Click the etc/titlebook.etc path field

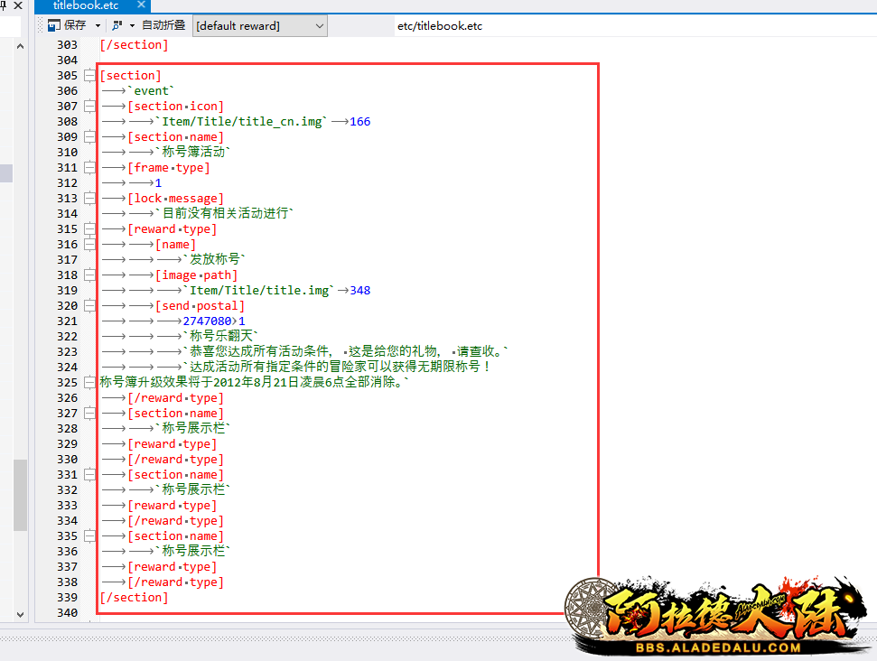(440, 26)
